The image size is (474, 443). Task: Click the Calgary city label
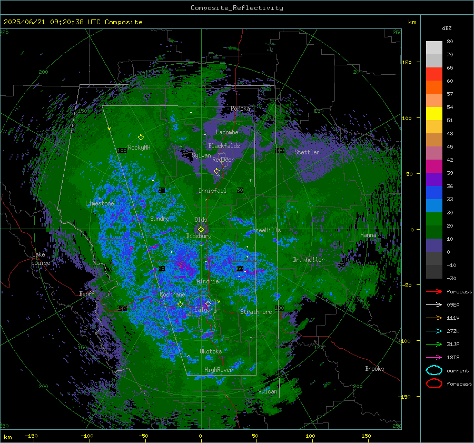pos(205,310)
